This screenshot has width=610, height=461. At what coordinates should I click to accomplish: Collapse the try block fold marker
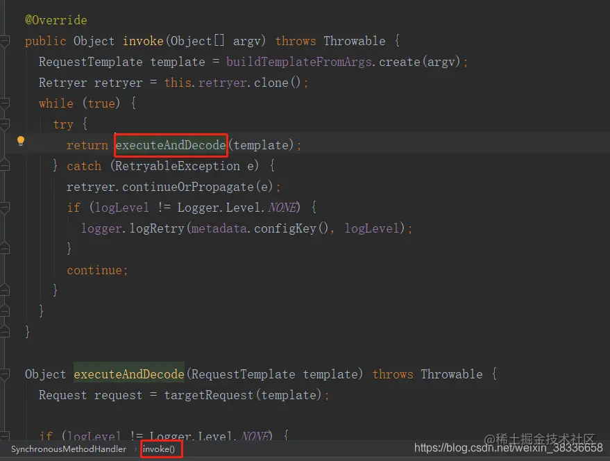5,124
